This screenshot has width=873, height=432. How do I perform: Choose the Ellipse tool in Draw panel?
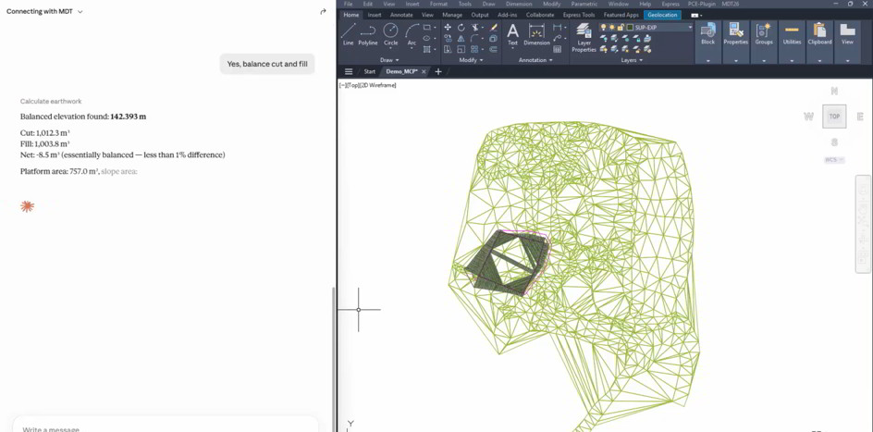[426, 39]
